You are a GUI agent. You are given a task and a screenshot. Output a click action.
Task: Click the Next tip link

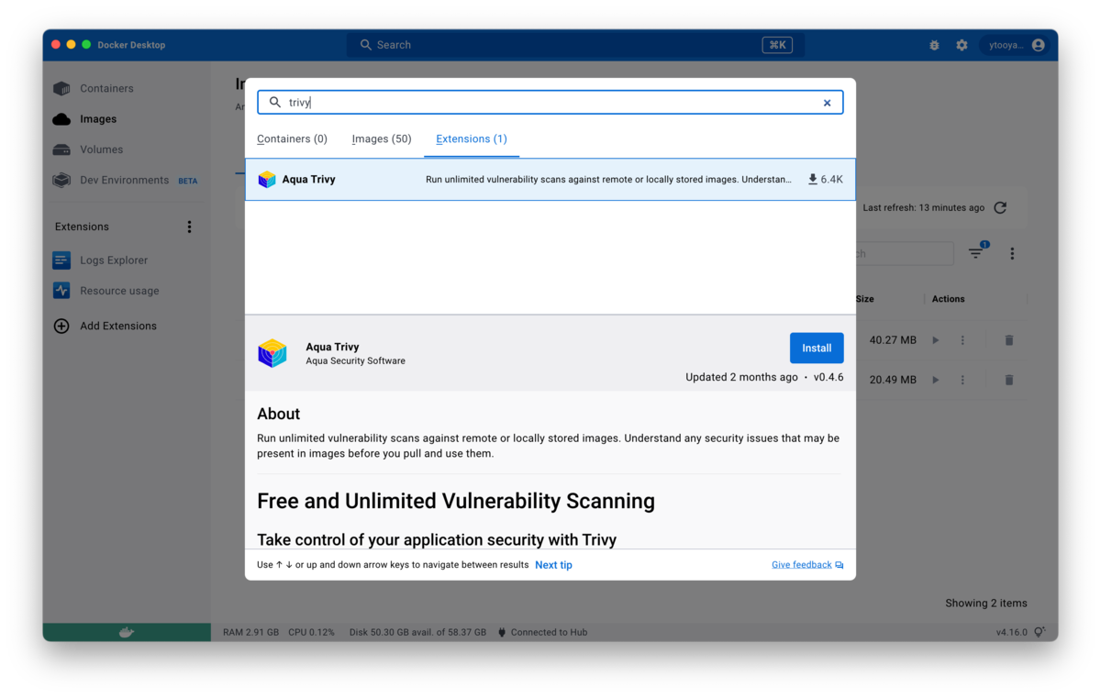click(x=553, y=565)
